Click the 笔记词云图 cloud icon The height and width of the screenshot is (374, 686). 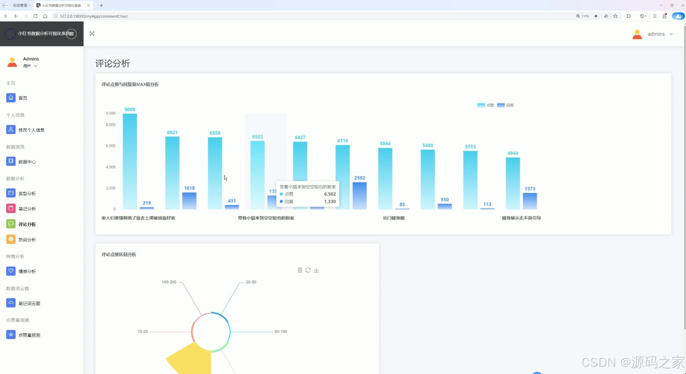pos(11,303)
